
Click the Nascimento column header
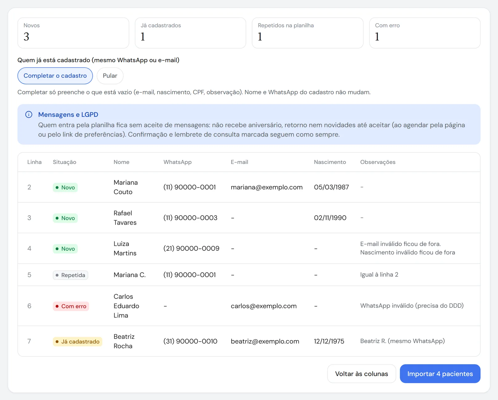[330, 162]
